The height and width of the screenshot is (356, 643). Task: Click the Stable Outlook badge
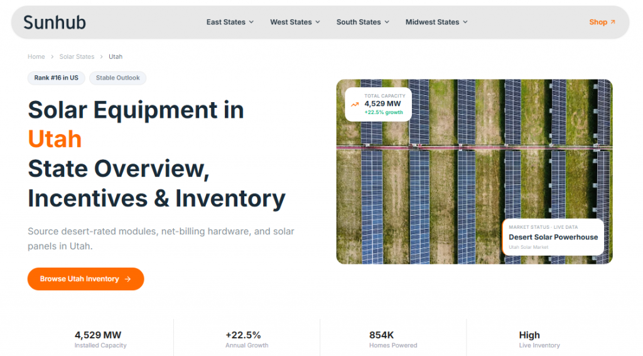117,78
